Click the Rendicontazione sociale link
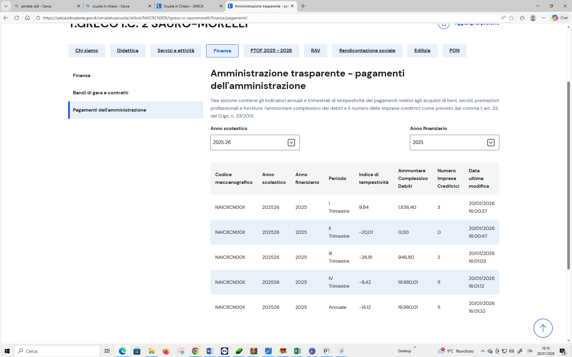Image resolution: width=572 pixels, height=357 pixels. pos(367,51)
